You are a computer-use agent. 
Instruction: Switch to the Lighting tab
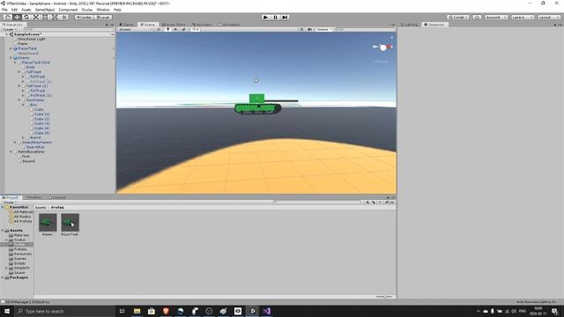(x=409, y=25)
